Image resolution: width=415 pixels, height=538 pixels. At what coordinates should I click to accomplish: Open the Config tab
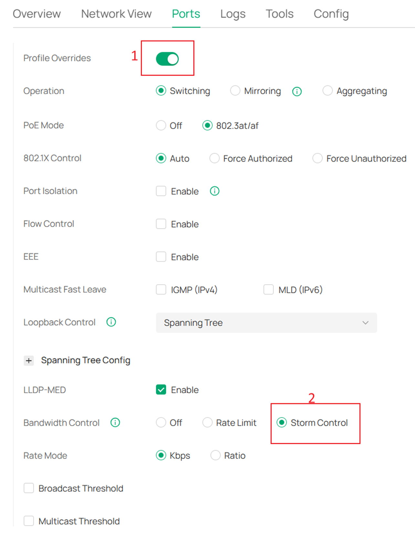331,14
